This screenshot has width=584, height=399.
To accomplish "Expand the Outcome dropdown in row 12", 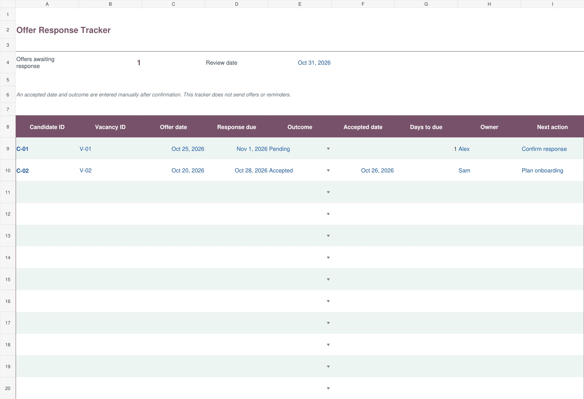I will 328,214.
